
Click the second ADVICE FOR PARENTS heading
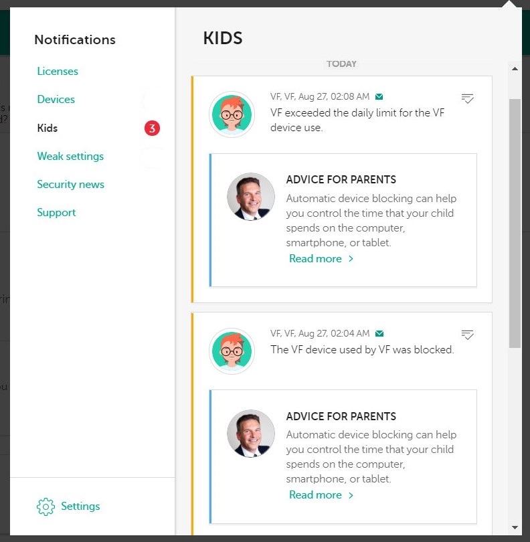[x=341, y=416]
